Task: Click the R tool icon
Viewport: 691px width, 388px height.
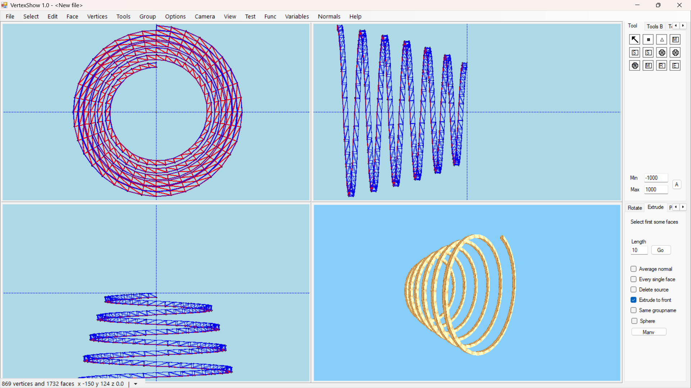Action: (x=662, y=66)
